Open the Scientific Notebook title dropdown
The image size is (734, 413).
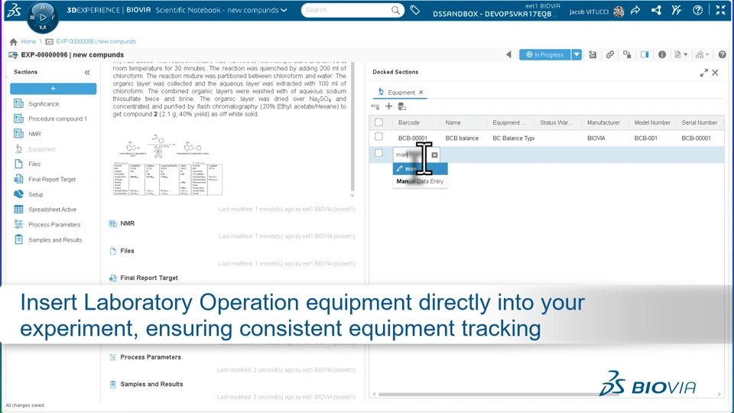point(284,10)
